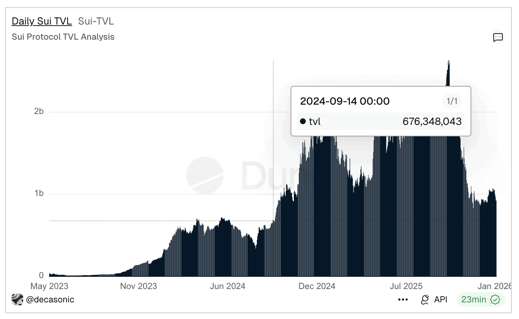Click the API text label
This screenshot has height=319, width=519.
[441, 300]
